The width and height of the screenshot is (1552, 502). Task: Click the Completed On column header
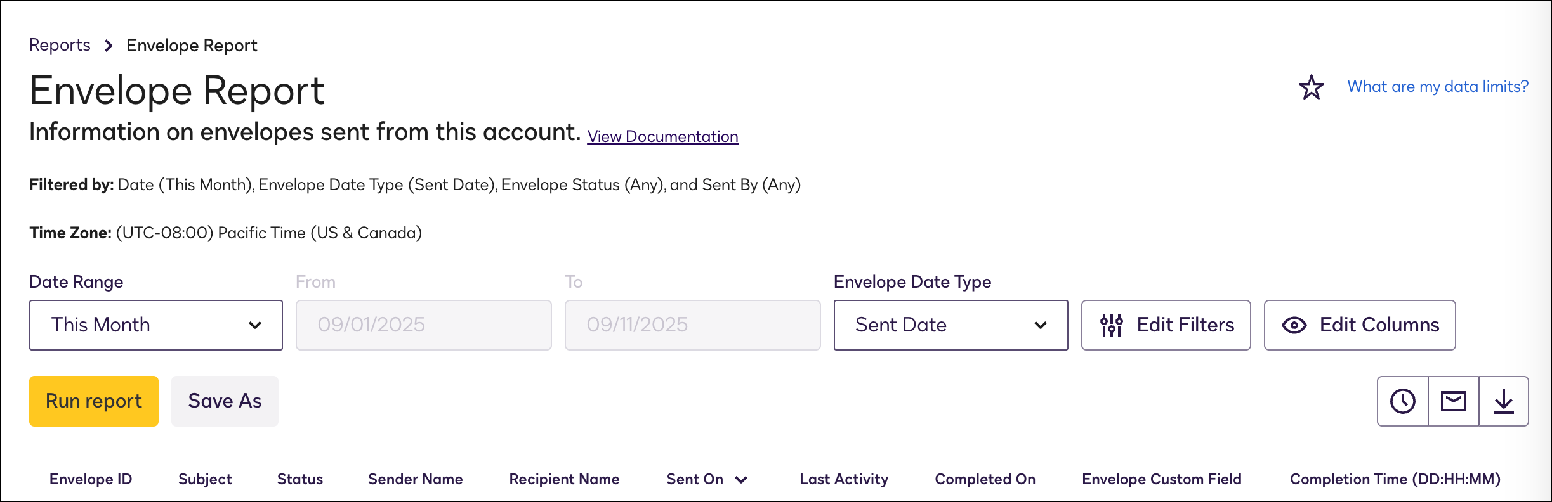[985, 480]
